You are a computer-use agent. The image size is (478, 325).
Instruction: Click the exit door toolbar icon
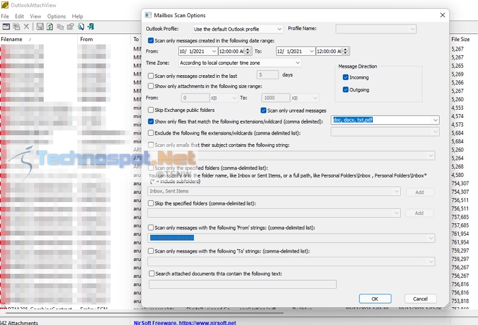click(91, 27)
